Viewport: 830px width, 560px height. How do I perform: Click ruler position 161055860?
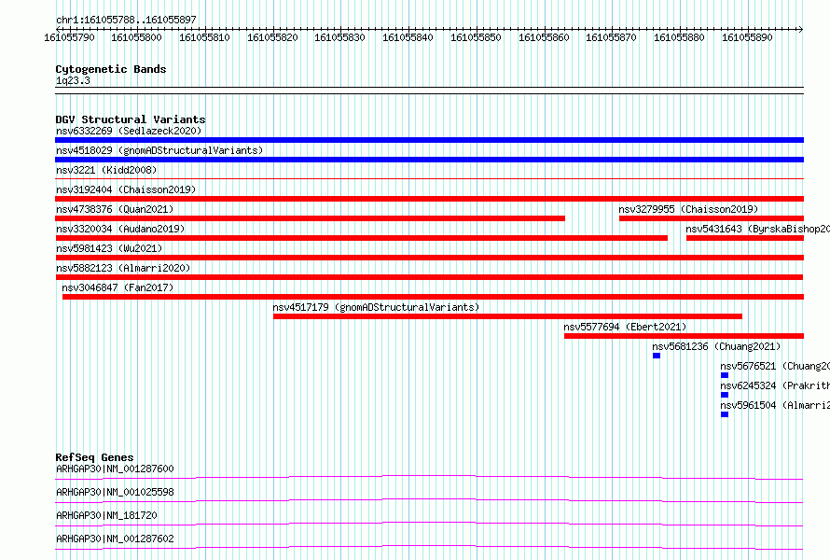click(544, 37)
